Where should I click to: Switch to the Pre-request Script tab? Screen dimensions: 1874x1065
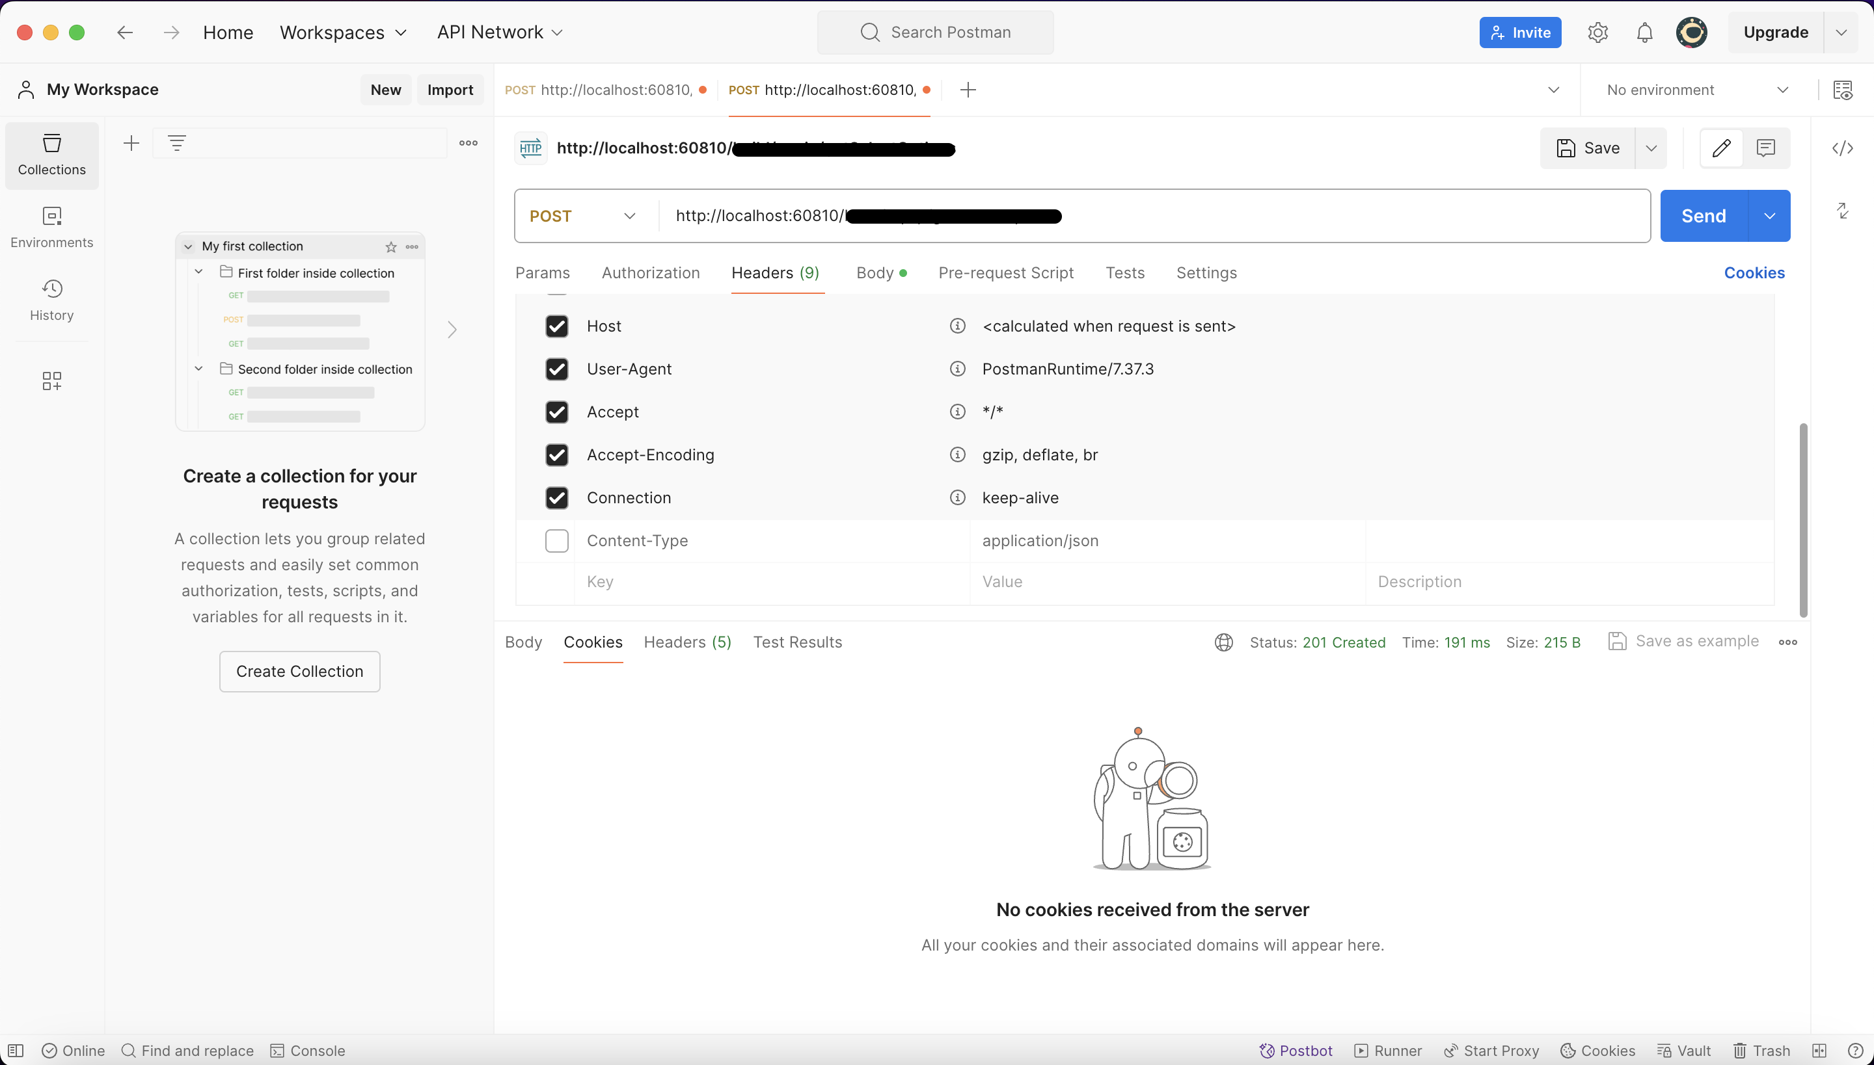(x=1005, y=273)
